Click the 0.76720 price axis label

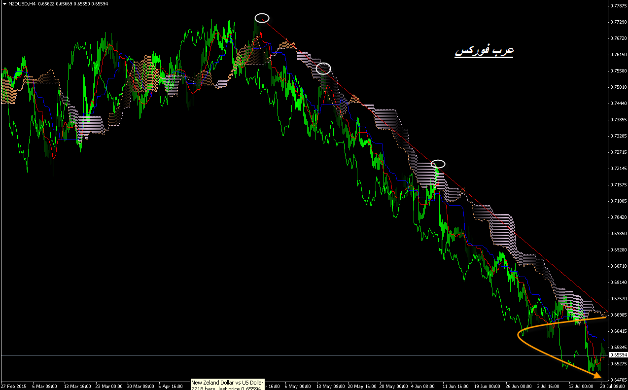click(618, 38)
